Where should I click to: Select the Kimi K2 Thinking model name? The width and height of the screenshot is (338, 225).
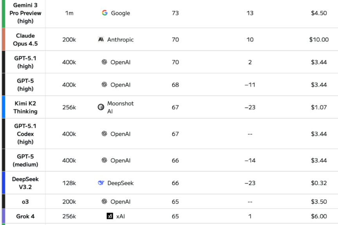(25, 107)
